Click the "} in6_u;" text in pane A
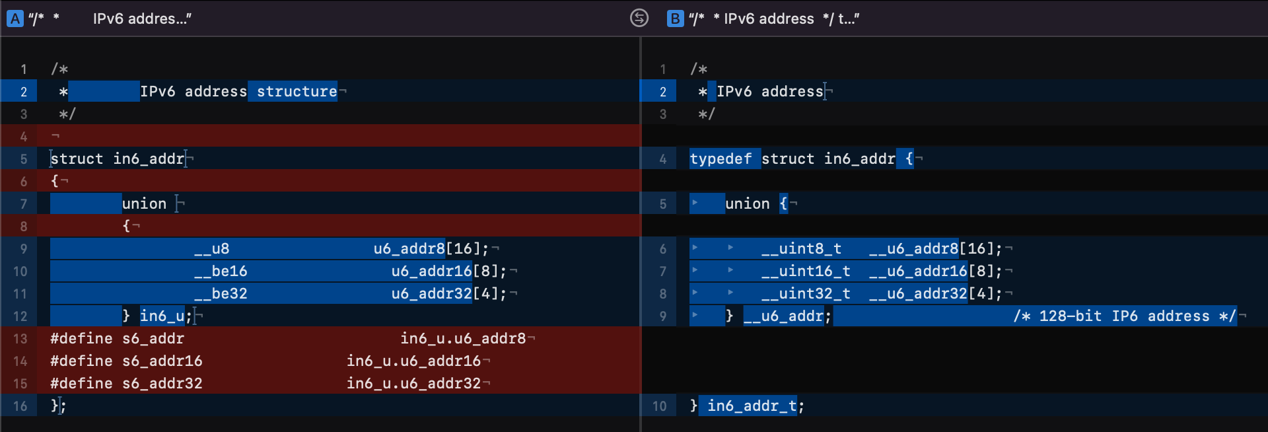Viewport: 1268px width, 432px height. (x=157, y=316)
